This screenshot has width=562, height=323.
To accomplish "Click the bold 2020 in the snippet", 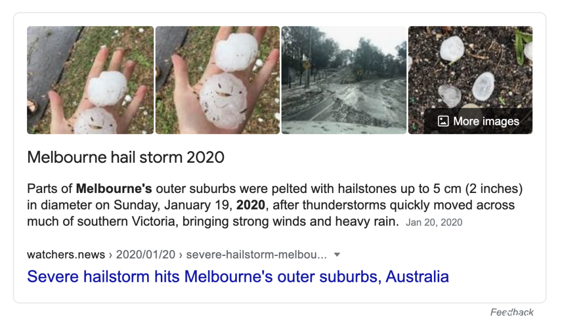I will coord(250,205).
